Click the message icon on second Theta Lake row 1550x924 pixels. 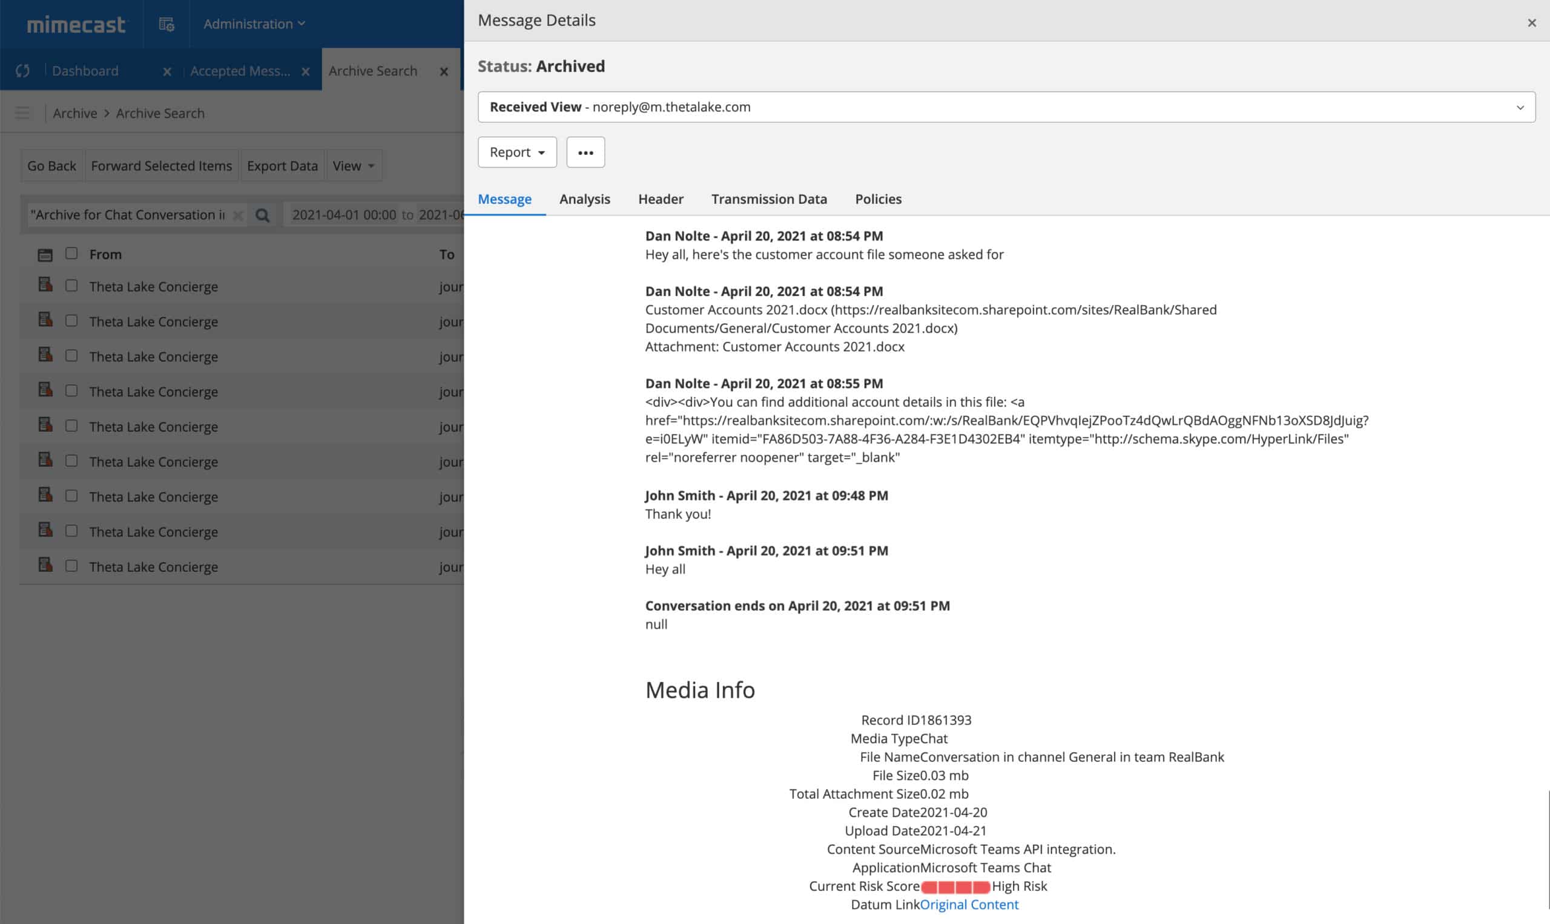click(x=45, y=319)
